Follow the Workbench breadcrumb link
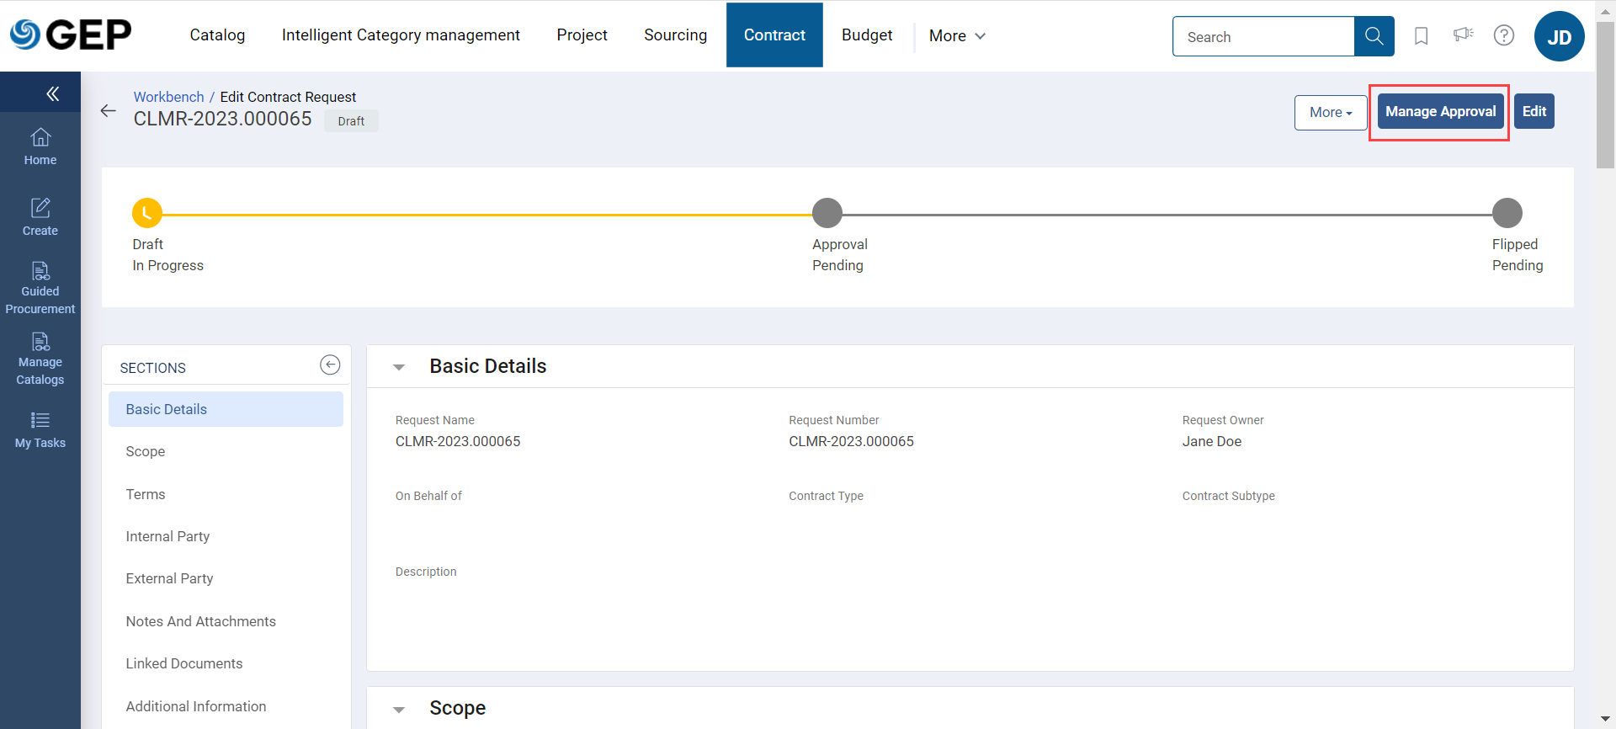 click(x=168, y=97)
